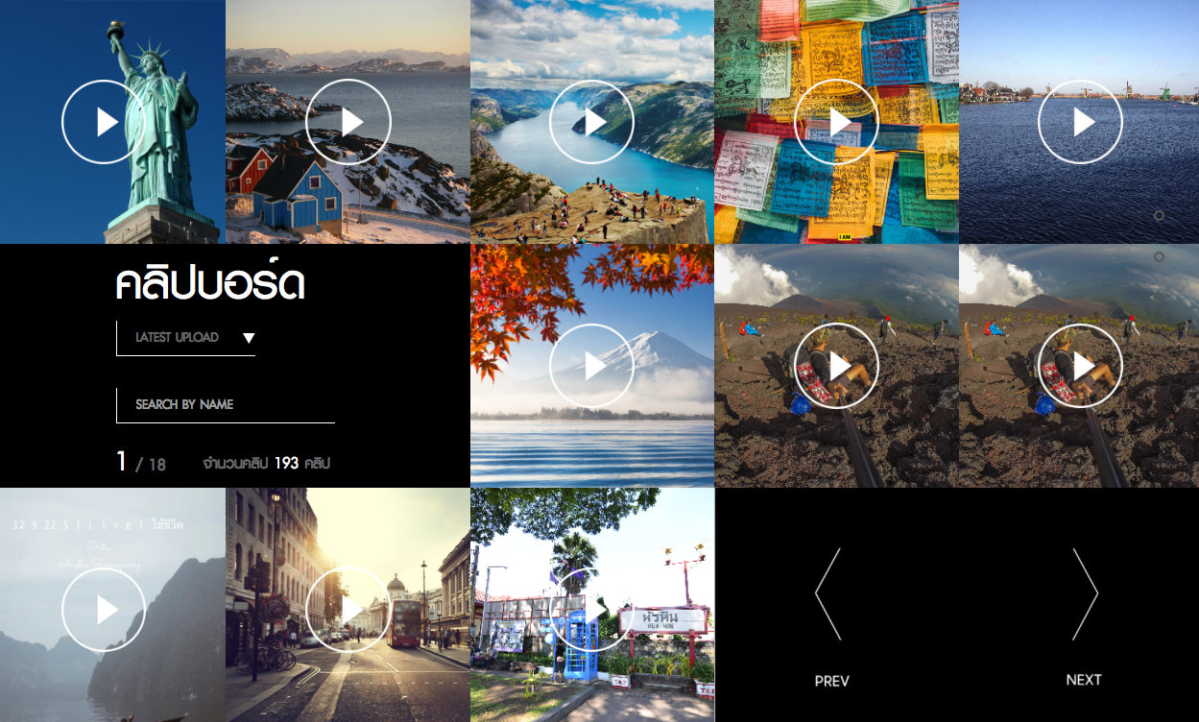
Task: Click the 193 clip count text
Action: click(x=286, y=464)
